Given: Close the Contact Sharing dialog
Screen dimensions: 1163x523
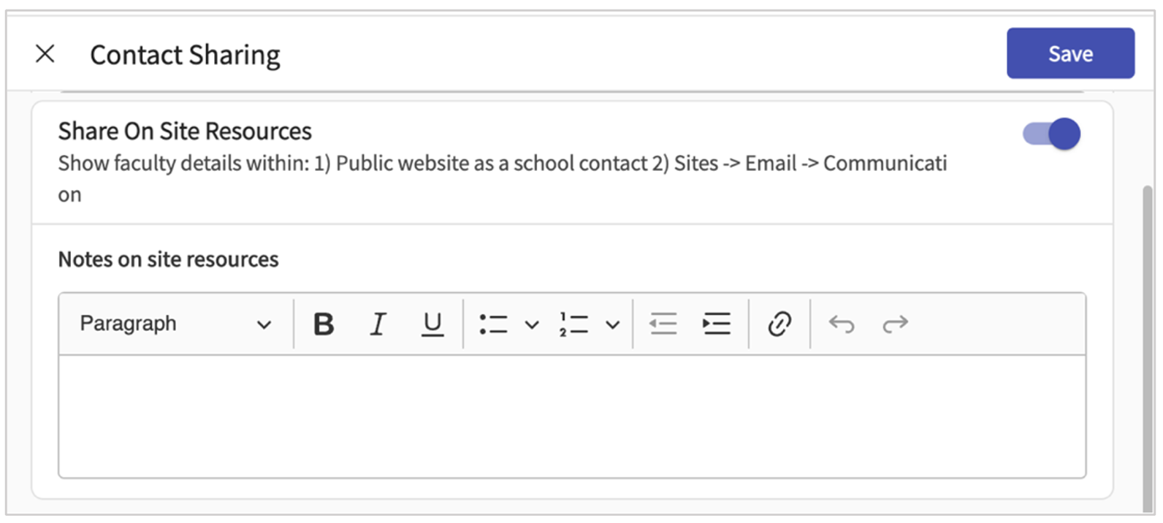Looking at the screenshot, I should pyautogui.click(x=45, y=53).
